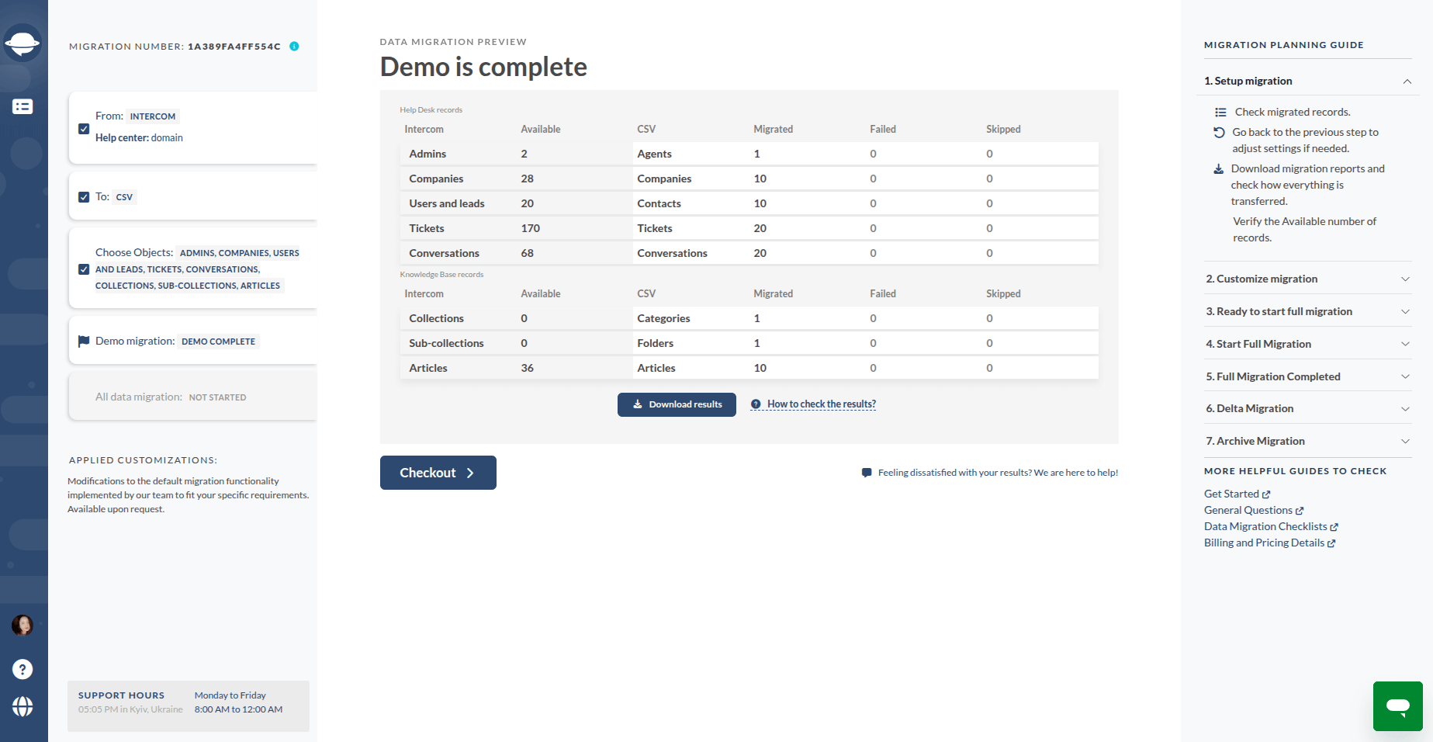
Task: Click the question mark help icon in sidebar
Action: tap(23, 669)
